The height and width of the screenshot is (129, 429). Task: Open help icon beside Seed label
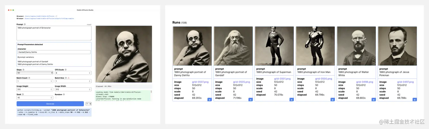click(23, 94)
